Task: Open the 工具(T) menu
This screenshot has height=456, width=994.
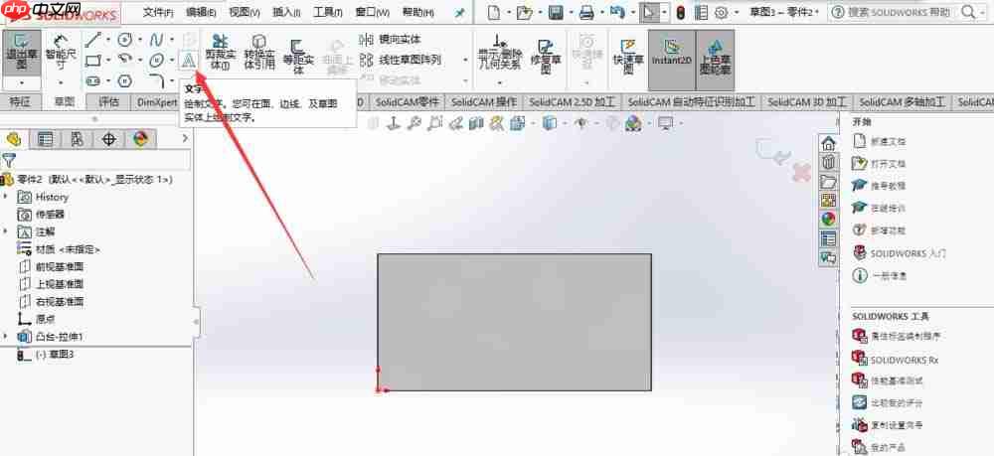Action: point(328,12)
